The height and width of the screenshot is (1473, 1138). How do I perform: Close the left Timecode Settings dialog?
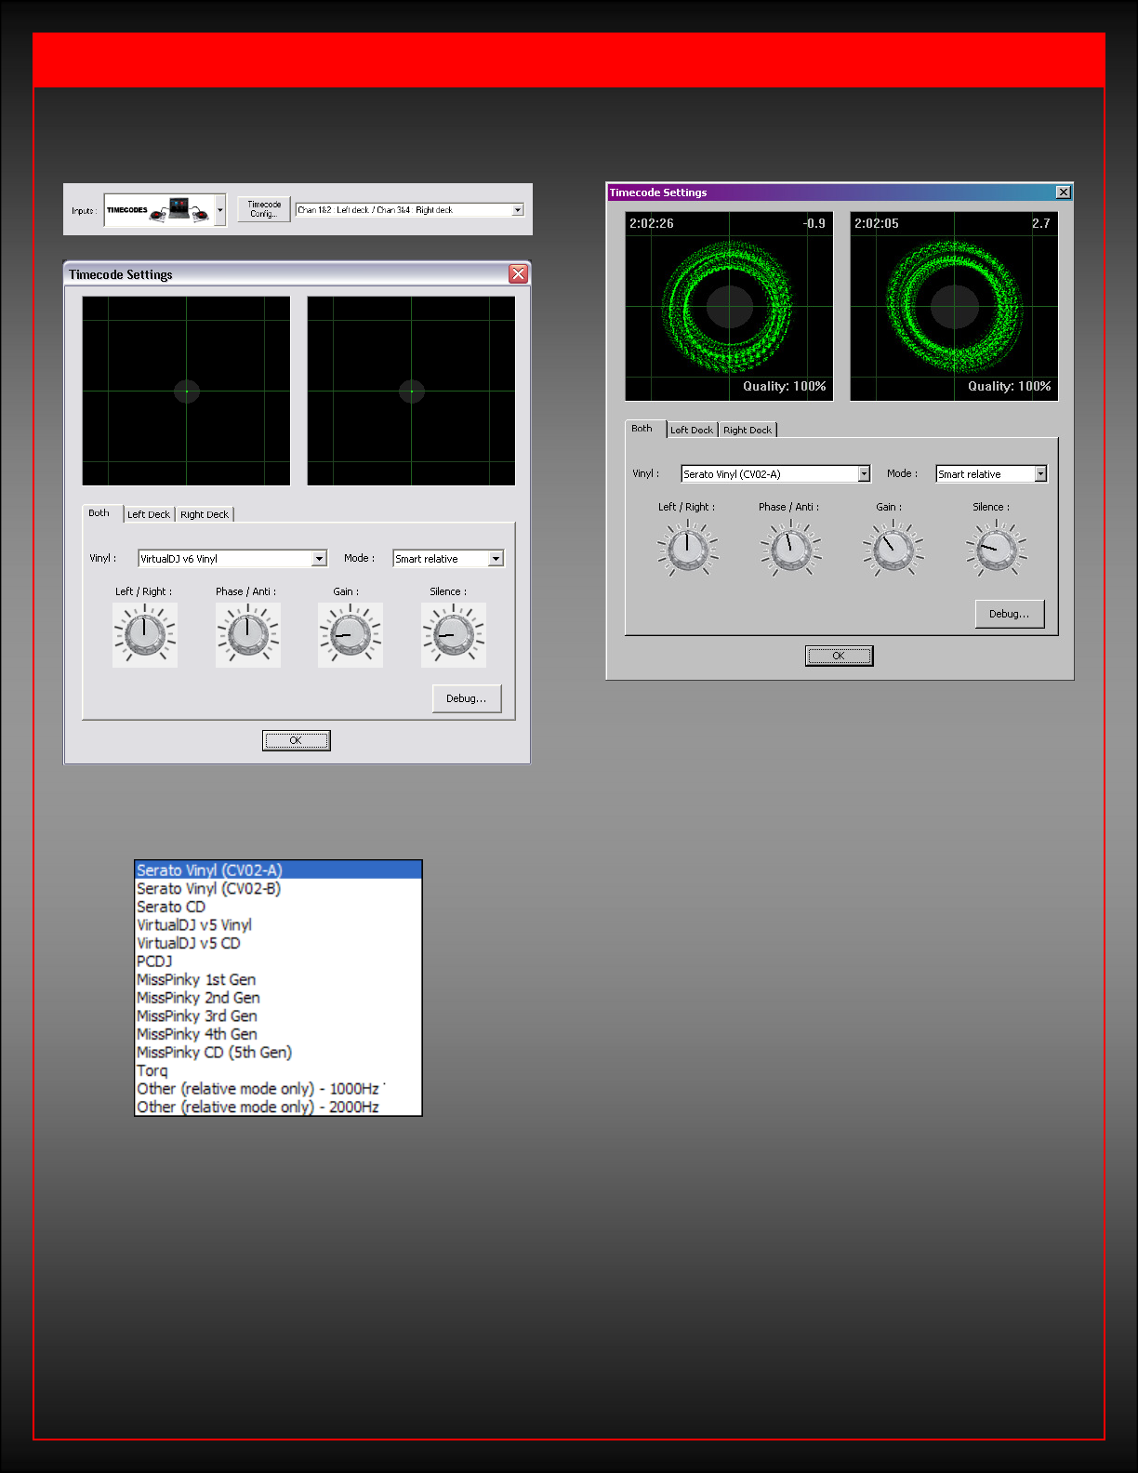pos(518,274)
